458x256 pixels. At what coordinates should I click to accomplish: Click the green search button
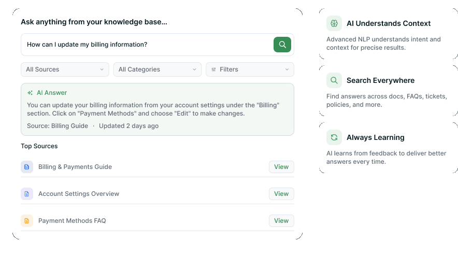[282, 45]
